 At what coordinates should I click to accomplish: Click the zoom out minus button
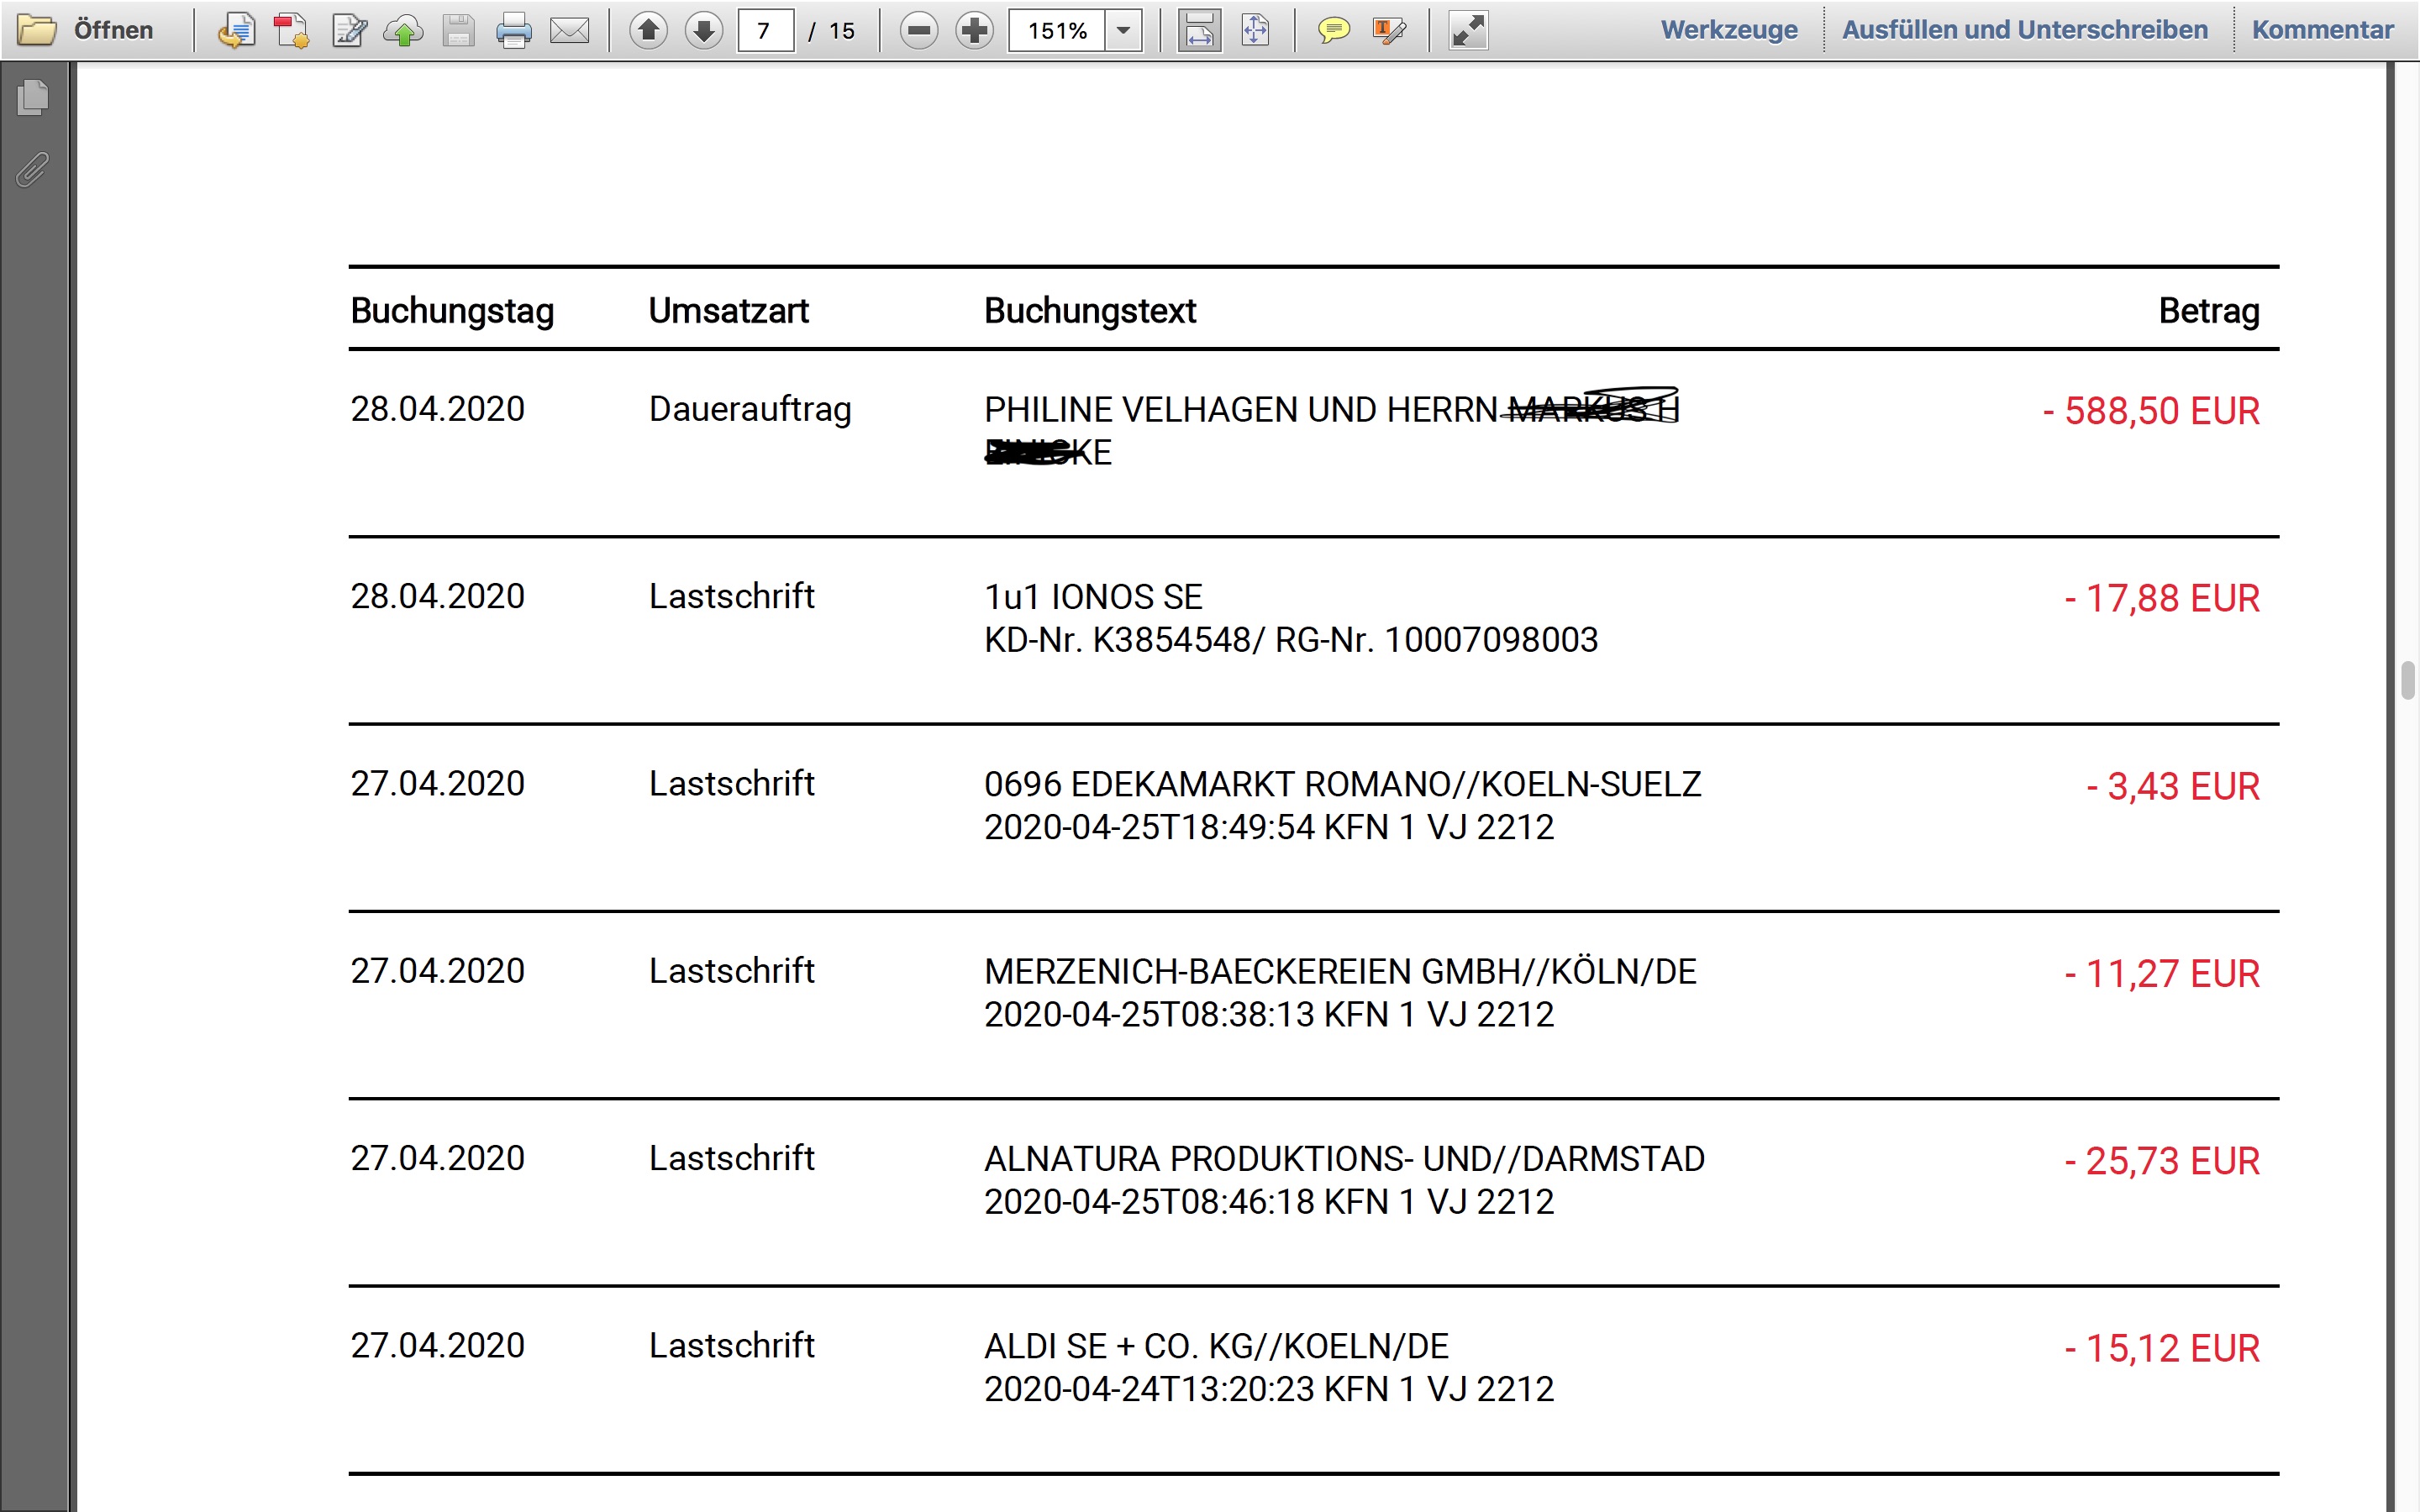pyautogui.click(x=918, y=31)
